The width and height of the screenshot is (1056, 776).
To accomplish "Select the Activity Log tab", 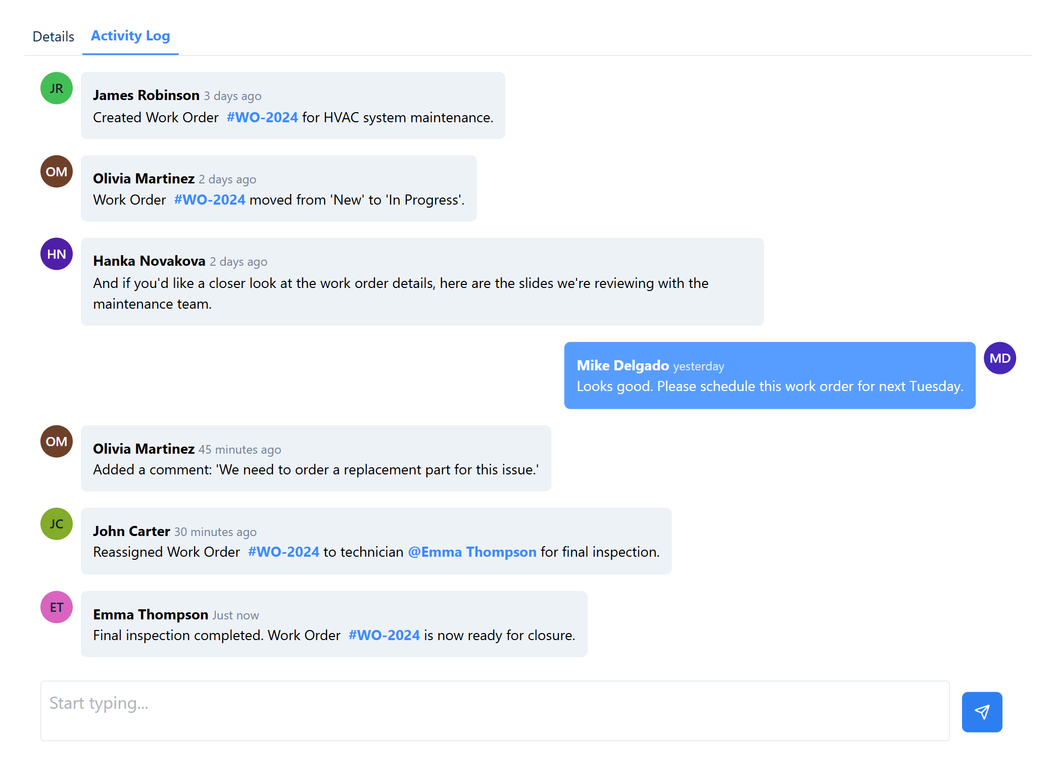I will click(x=130, y=36).
